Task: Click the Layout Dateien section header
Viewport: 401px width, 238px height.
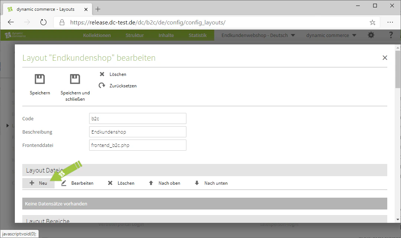Action: pos(205,170)
